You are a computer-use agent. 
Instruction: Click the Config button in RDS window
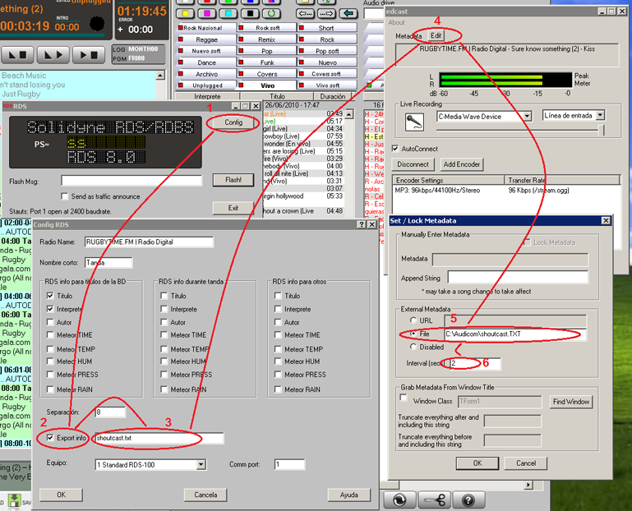coord(233,122)
